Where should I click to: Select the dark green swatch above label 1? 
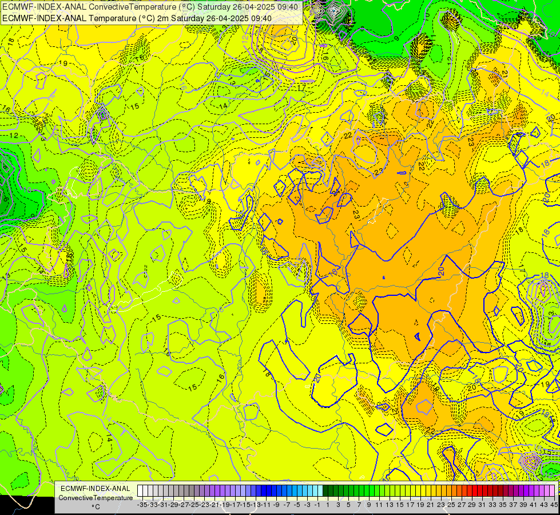[325, 491]
